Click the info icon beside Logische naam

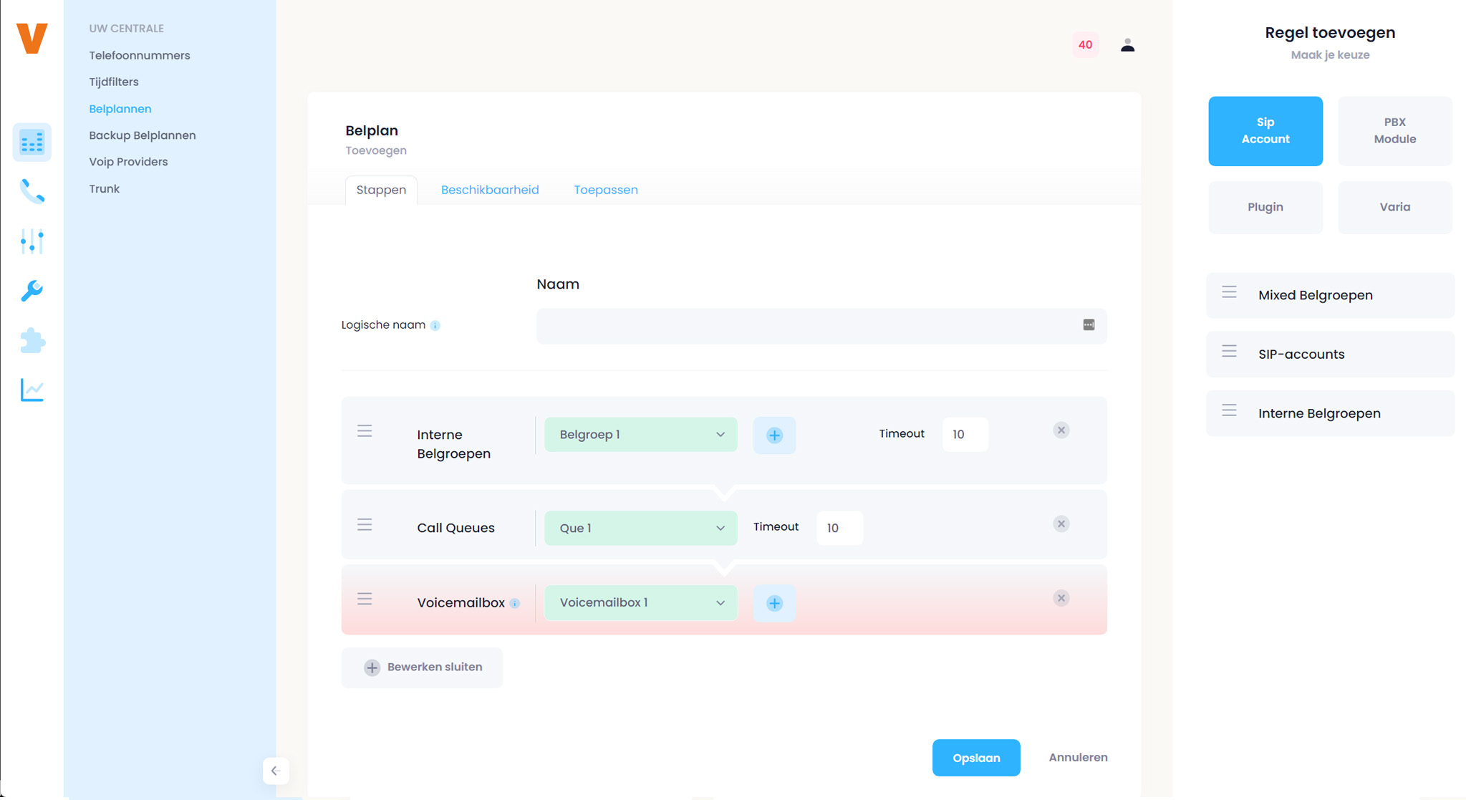coord(435,325)
